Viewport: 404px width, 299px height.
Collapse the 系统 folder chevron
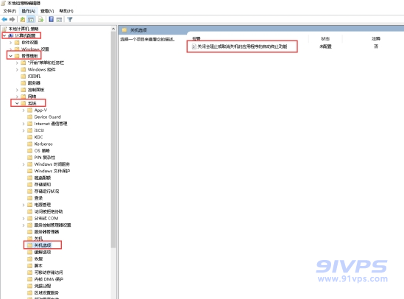17,103
